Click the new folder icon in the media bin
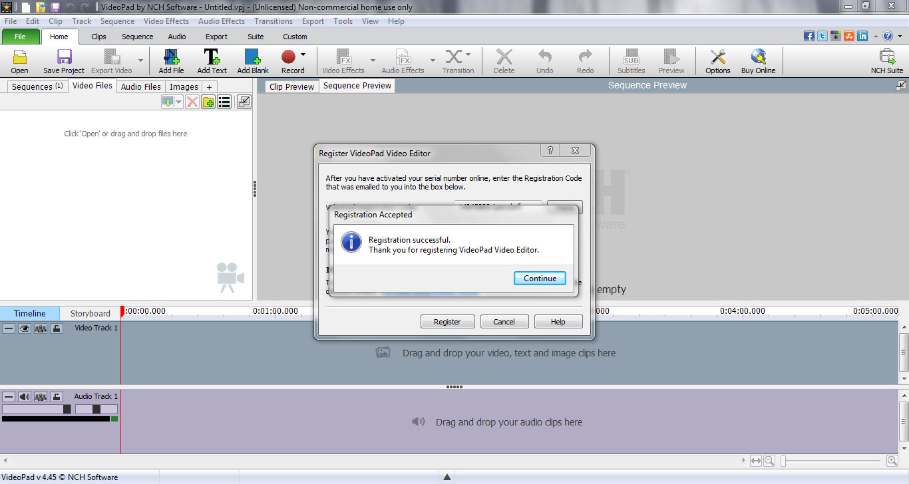 coord(208,102)
